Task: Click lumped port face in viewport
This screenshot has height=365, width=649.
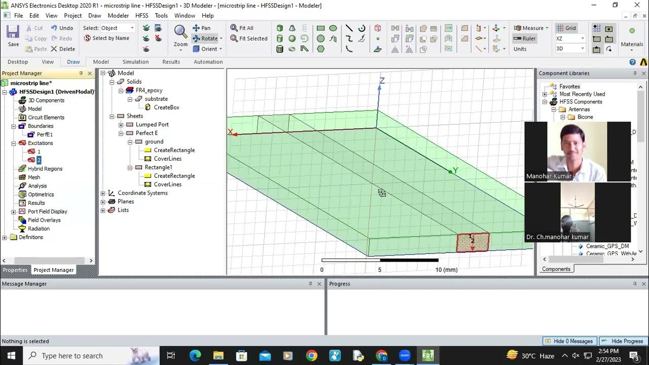Action: pos(473,242)
